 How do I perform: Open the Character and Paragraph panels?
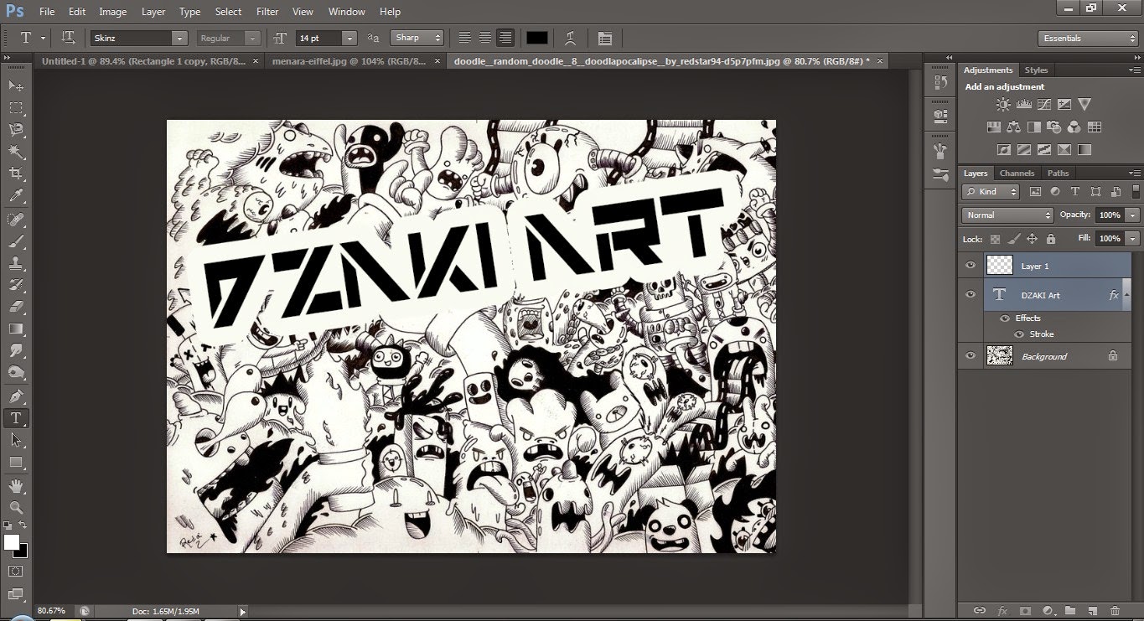tap(604, 38)
